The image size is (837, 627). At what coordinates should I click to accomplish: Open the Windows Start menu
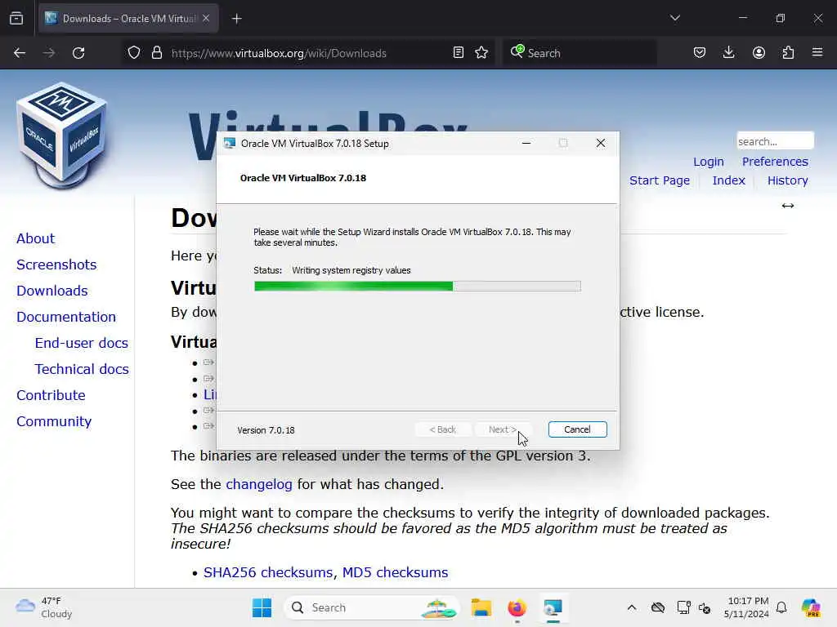click(262, 607)
